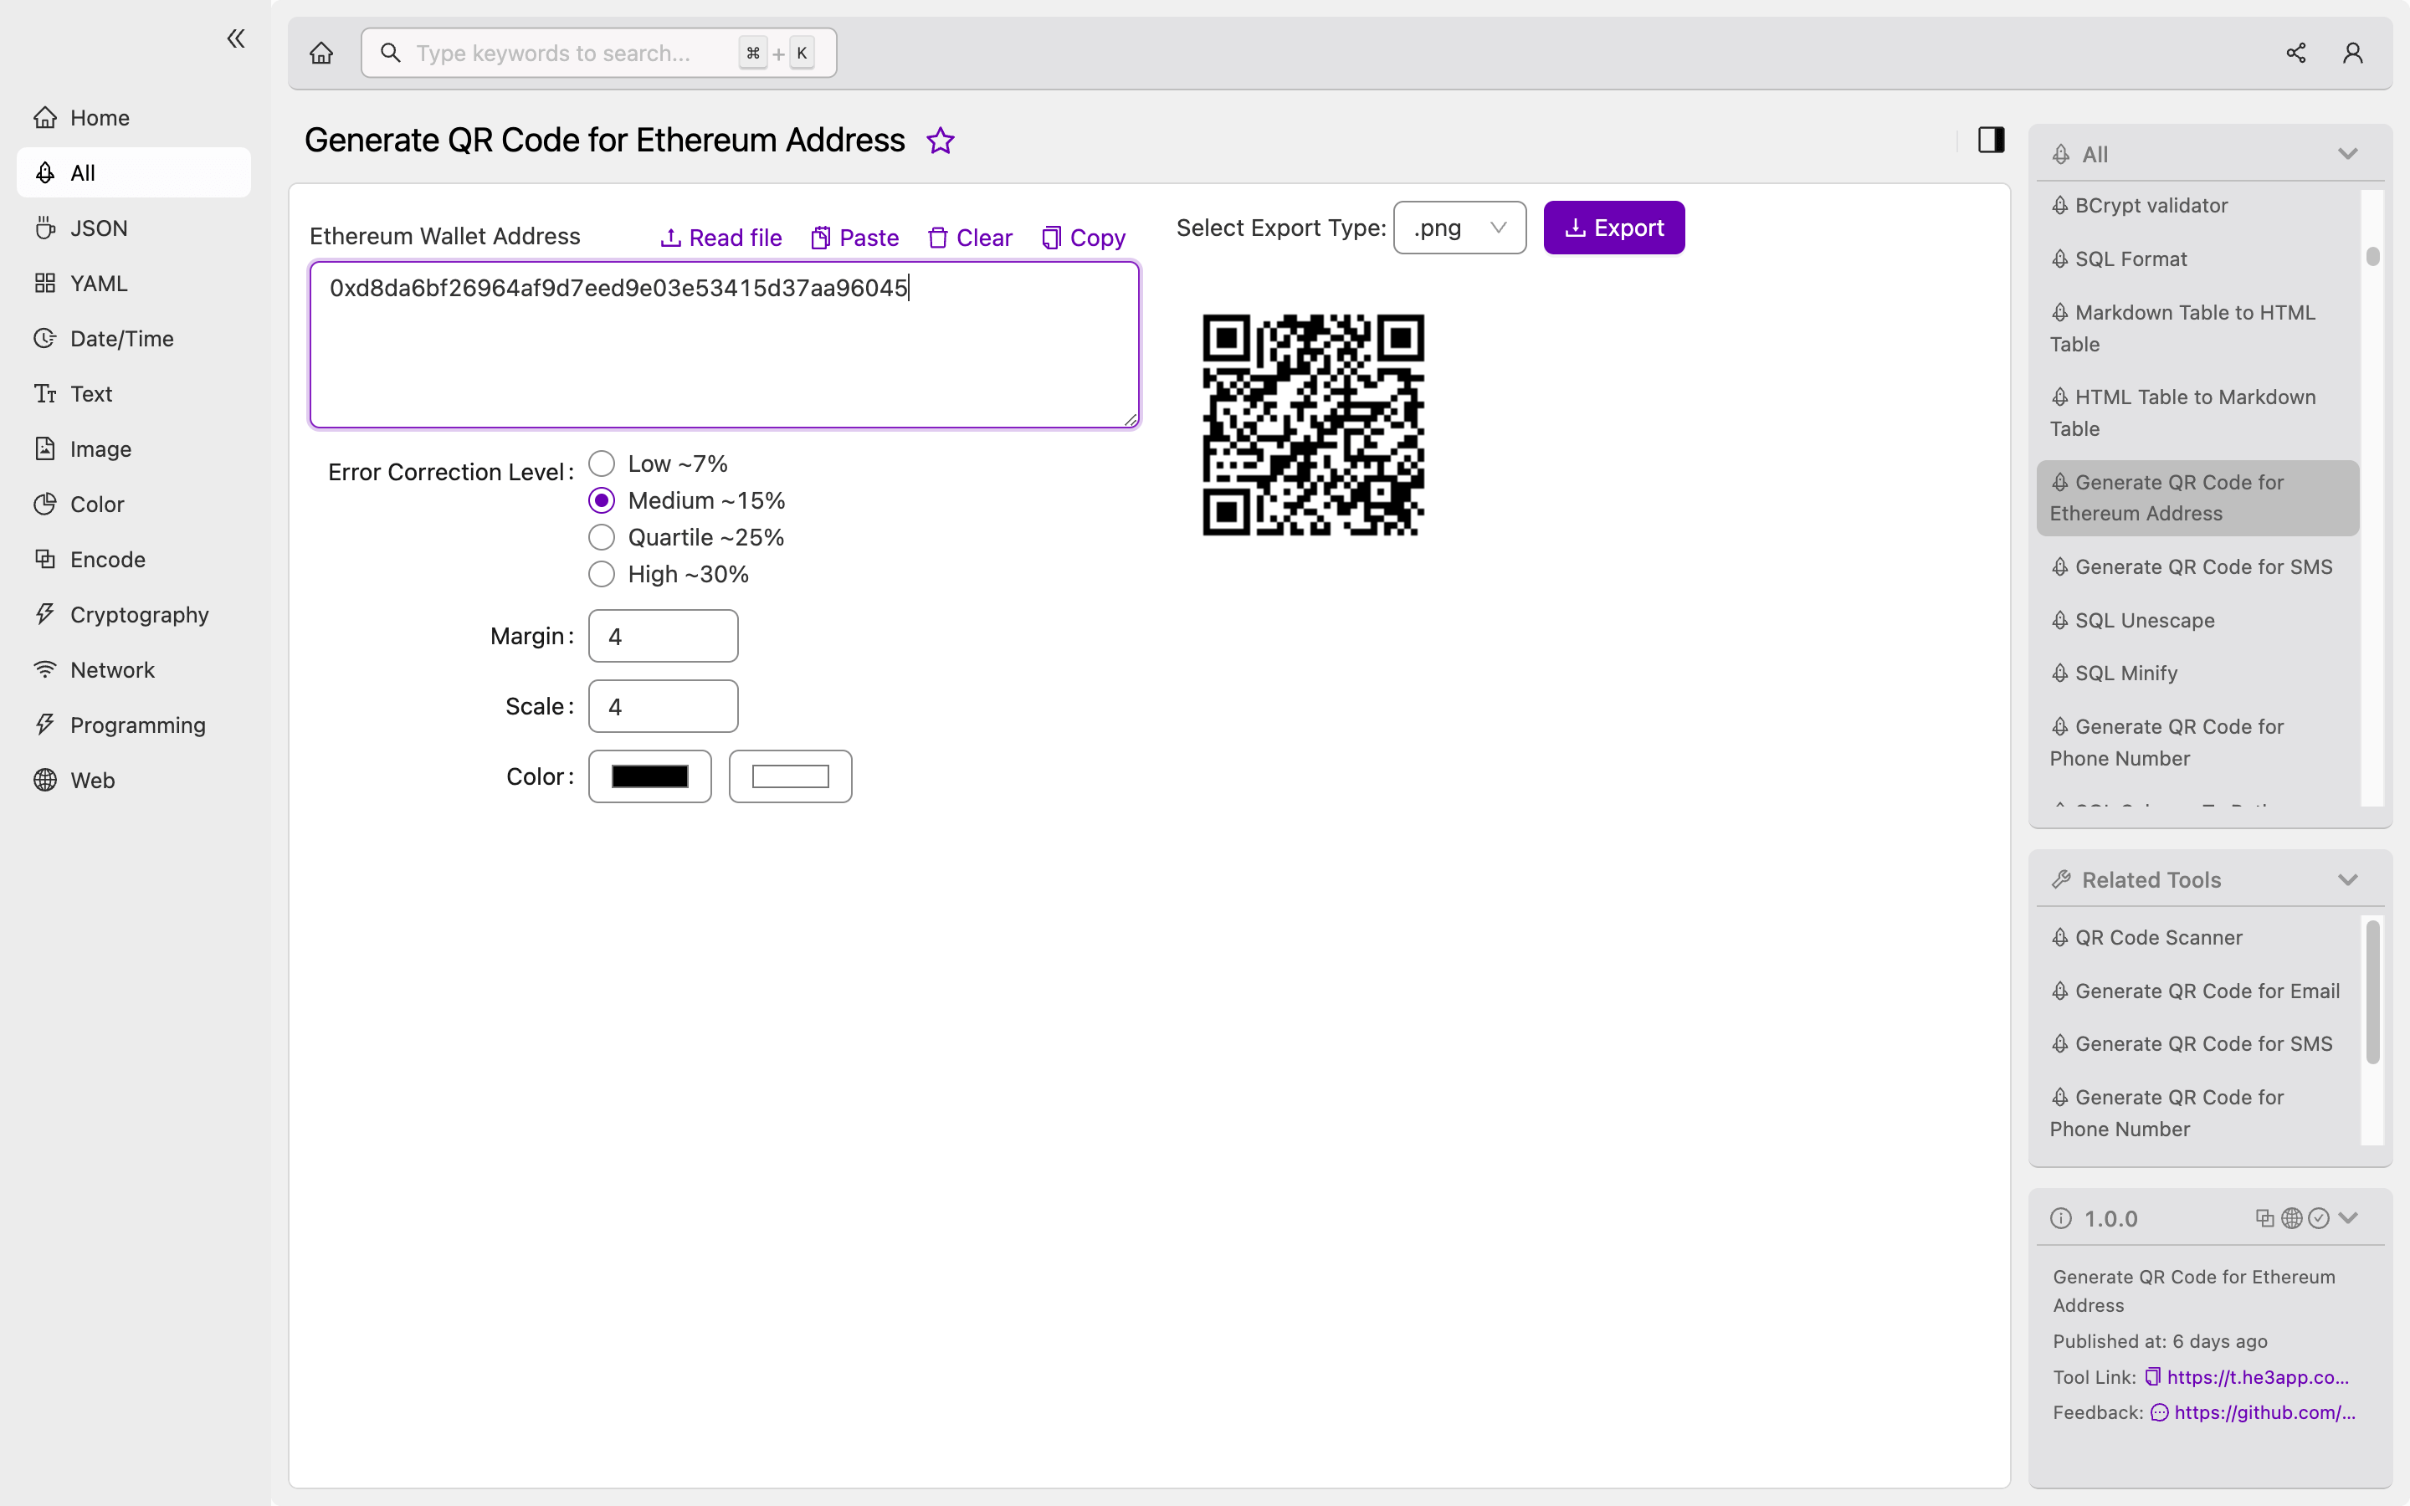Toggle Medium ~15% error correction level

click(602, 499)
